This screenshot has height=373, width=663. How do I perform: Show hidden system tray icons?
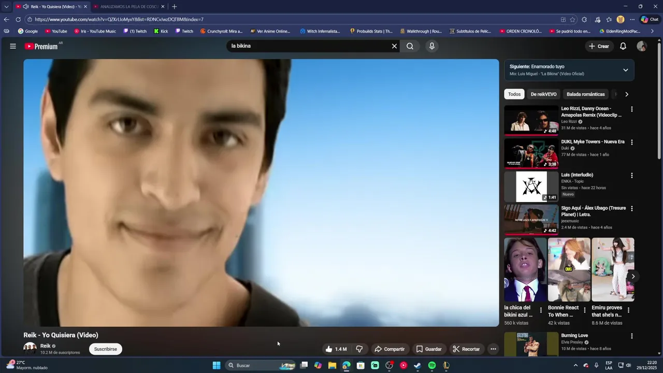pyautogui.click(x=575, y=365)
